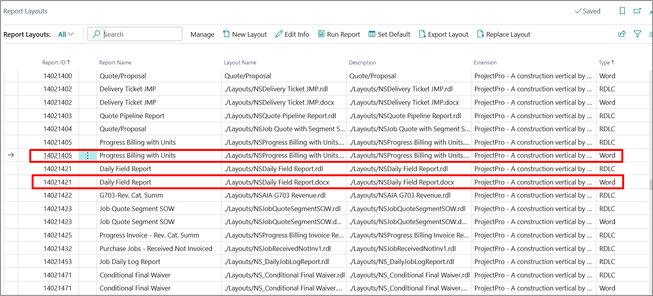Click Export Layout action
Viewport: 653px width, 296px height.
(x=443, y=34)
